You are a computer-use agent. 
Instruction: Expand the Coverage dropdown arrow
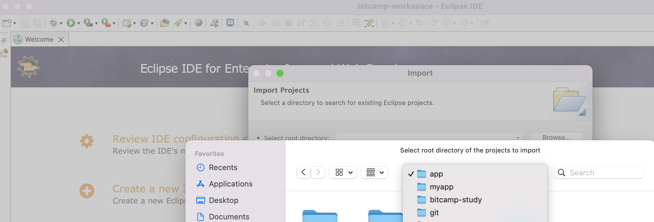point(96,23)
